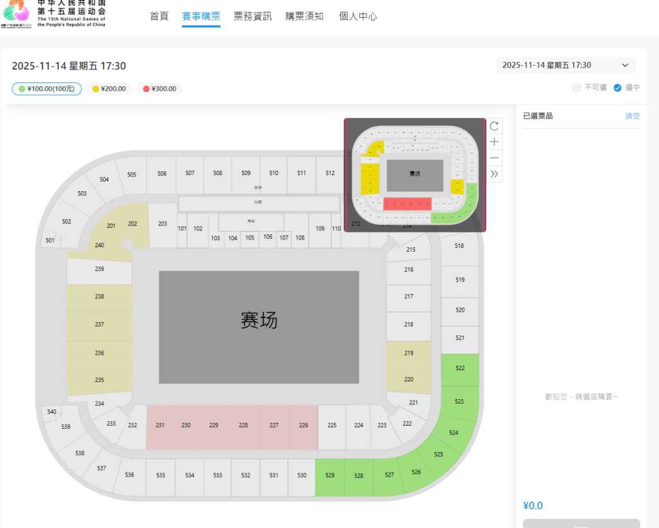The height and width of the screenshot is (528, 659).
Task: Select green seating section 522
Action: (x=460, y=370)
